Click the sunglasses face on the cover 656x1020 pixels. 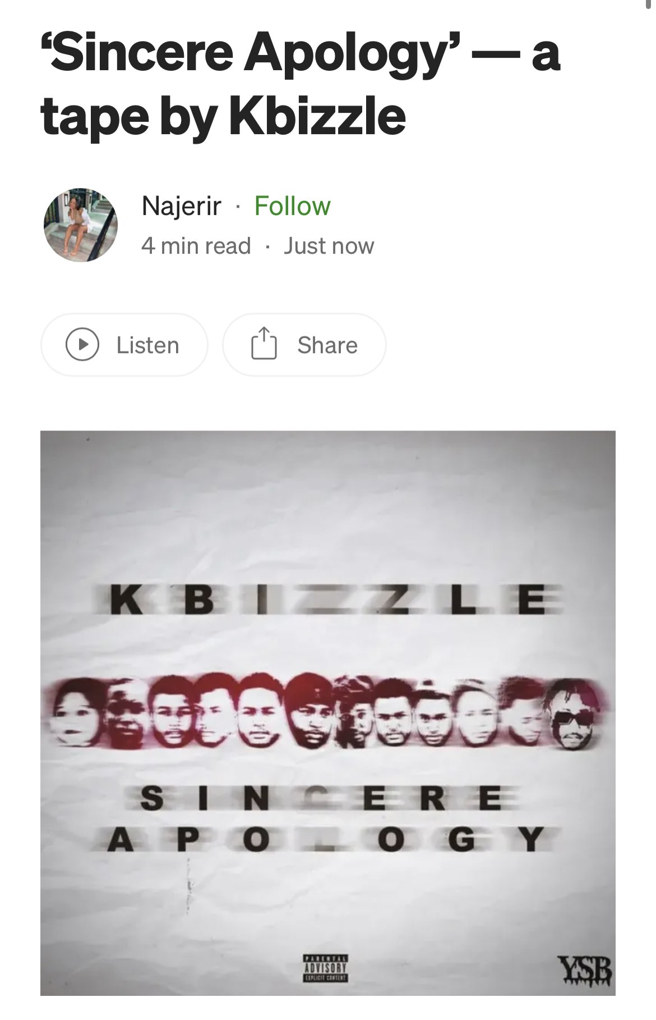pos(573,714)
